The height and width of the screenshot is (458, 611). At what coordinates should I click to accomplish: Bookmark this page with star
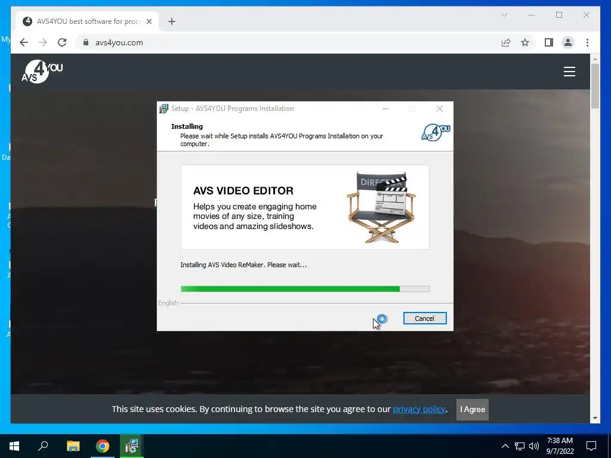tap(525, 42)
